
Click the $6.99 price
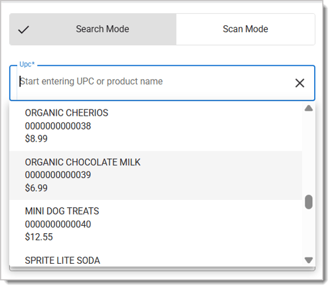[x=37, y=188]
